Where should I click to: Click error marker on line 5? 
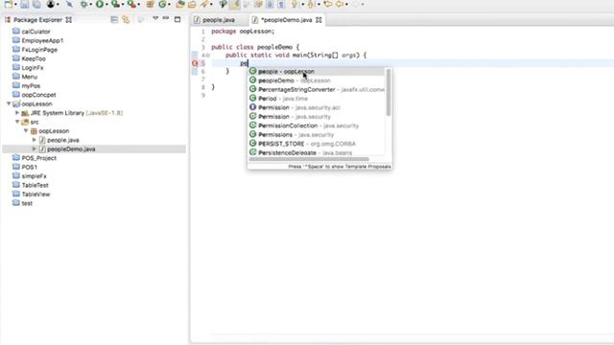coord(195,63)
